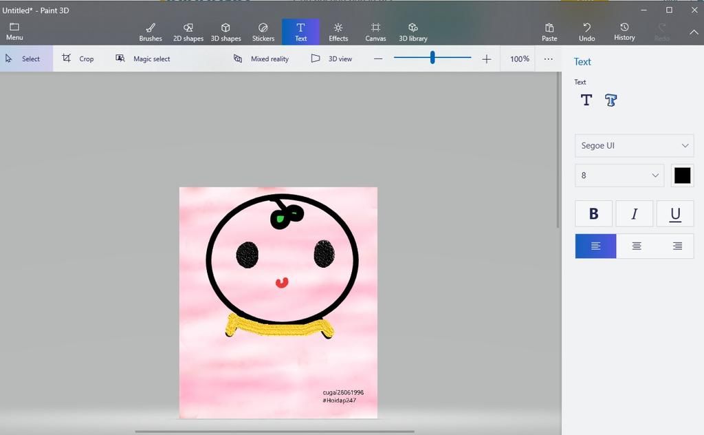Select the Brushes tool

click(151, 32)
